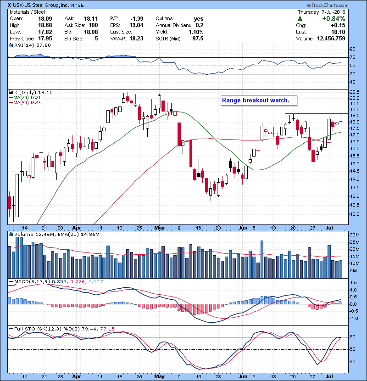Click the Last value 18.10
367x381 pixels.
339,32
